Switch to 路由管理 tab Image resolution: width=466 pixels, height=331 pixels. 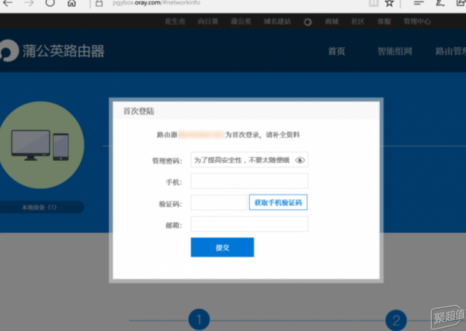[450, 51]
